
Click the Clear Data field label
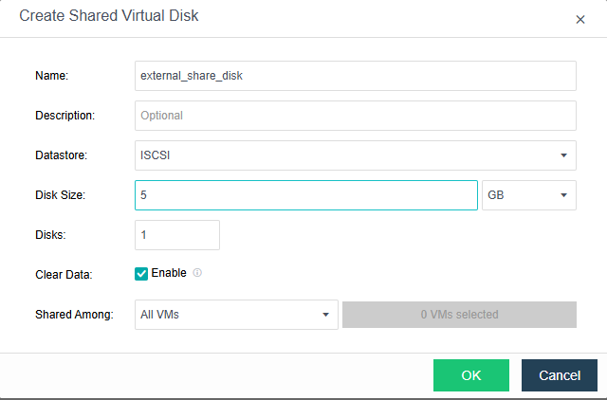(64, 275)
